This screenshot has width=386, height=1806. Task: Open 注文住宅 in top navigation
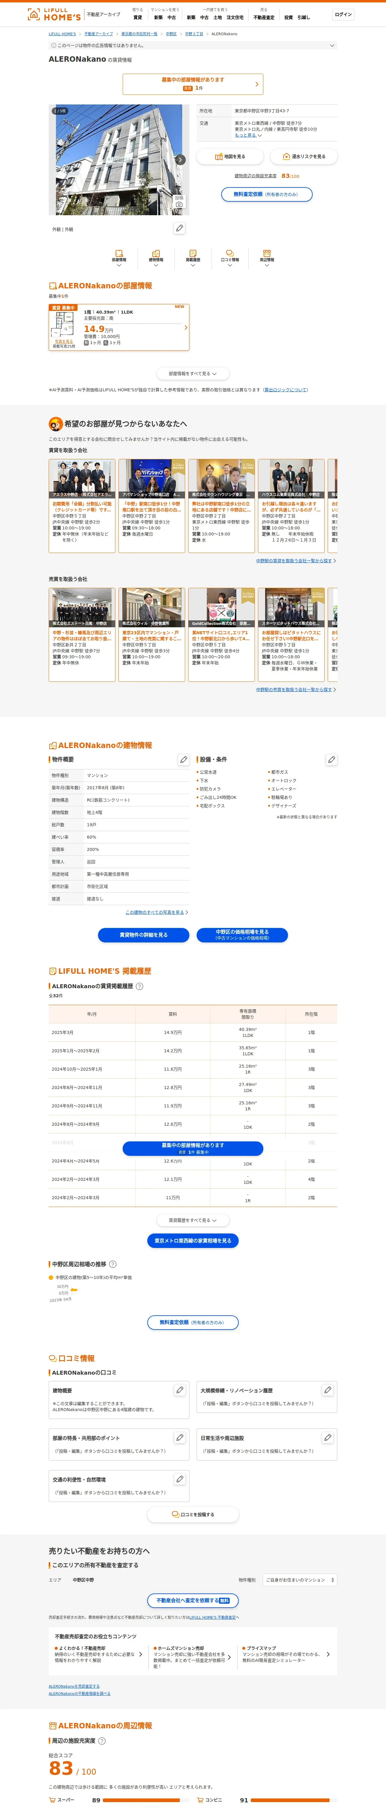235,17
